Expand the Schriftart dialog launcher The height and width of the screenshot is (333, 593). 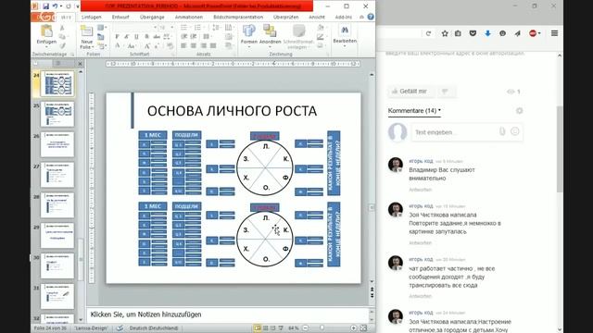(173, 55)
